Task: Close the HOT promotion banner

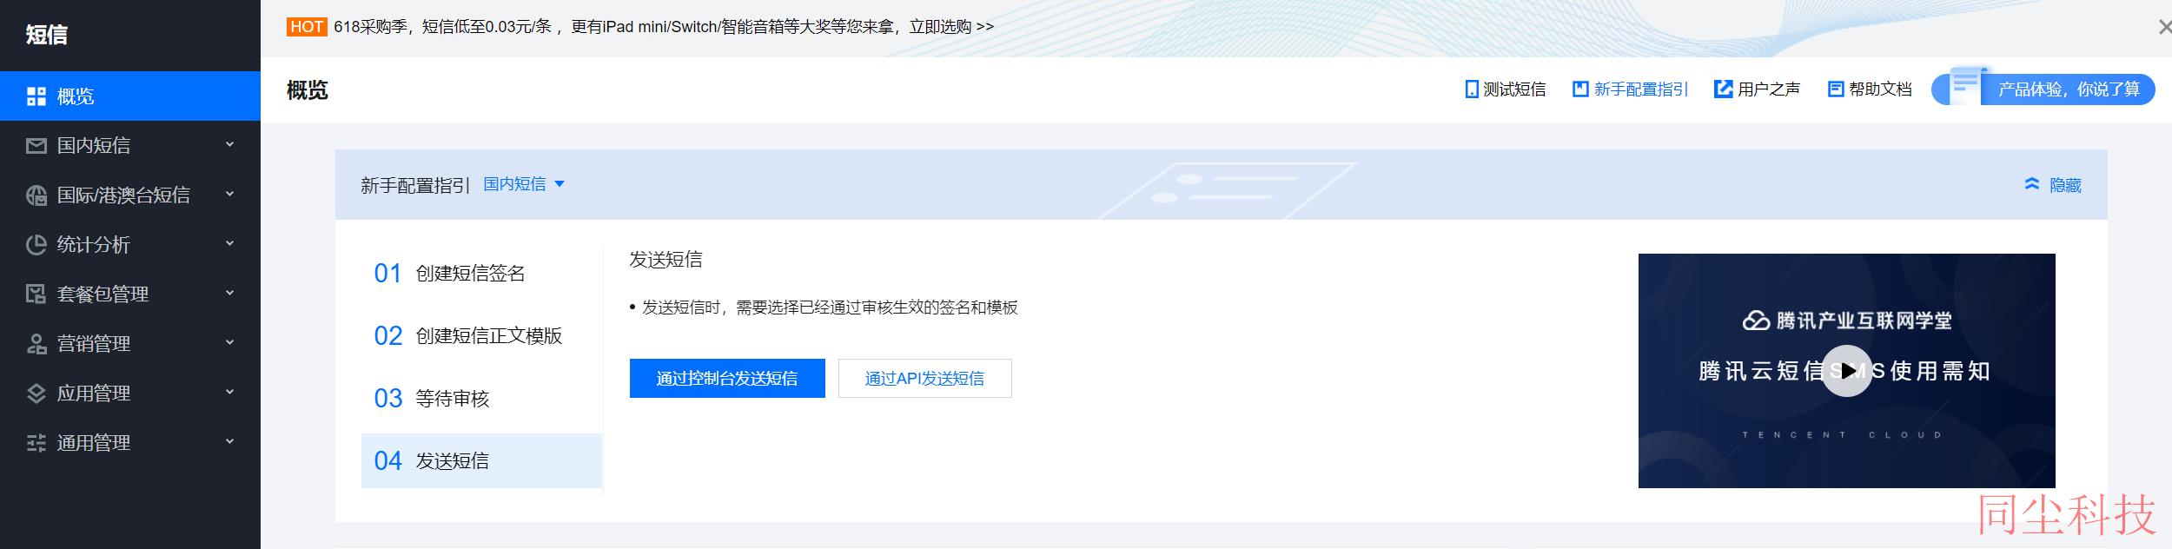Action: point(2164,28)
